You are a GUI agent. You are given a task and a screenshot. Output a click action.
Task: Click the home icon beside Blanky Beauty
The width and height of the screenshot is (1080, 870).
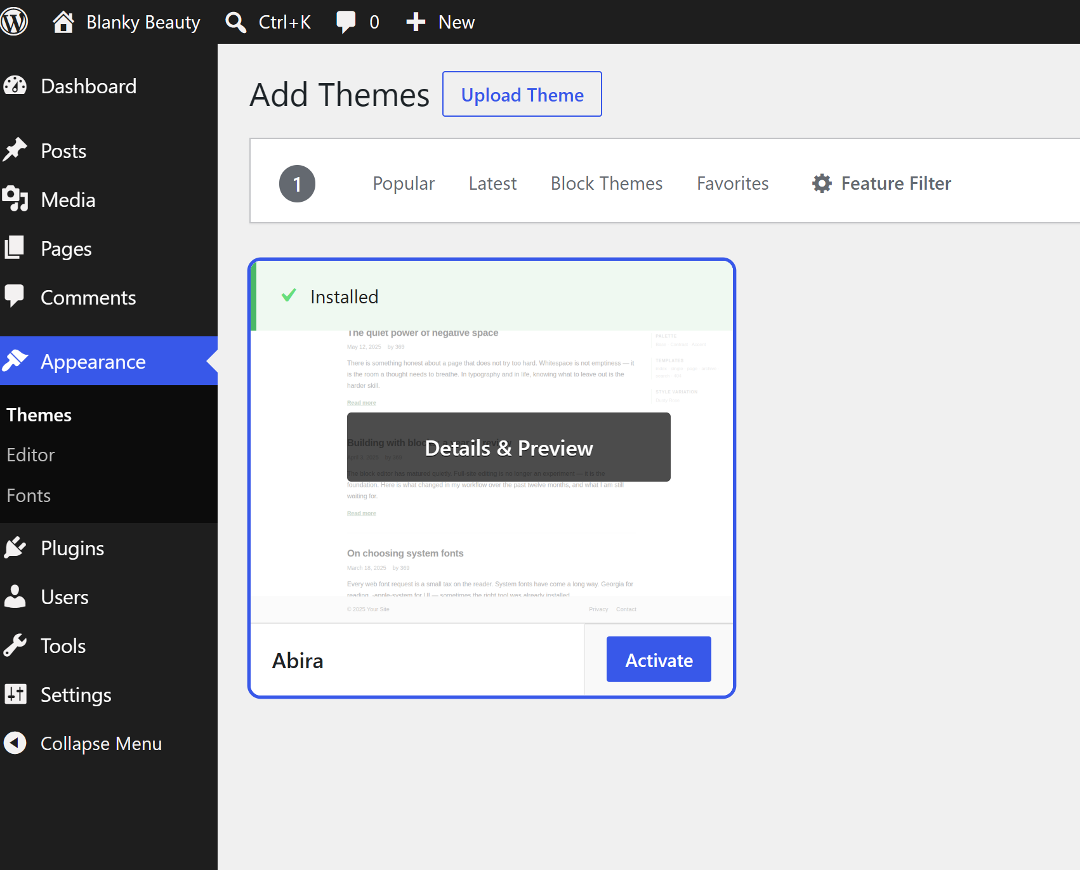point(63,22)
